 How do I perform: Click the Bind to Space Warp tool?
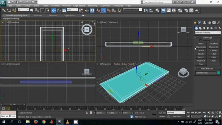15,10
